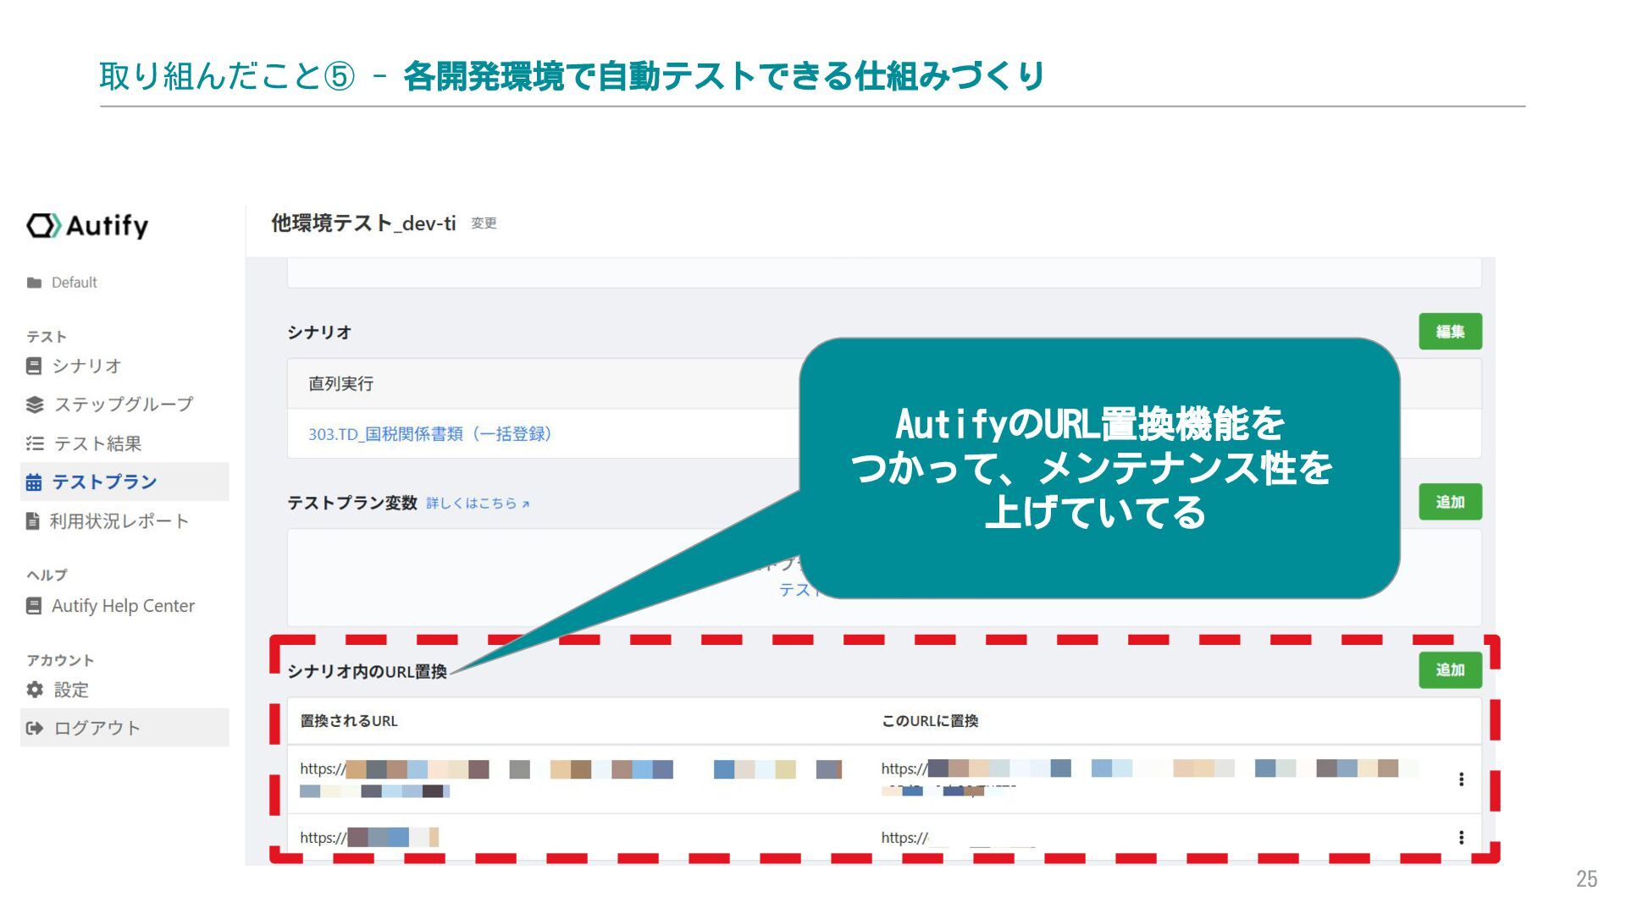
Task: Open the 詳しくはこちら link
Action: (478, 504)
